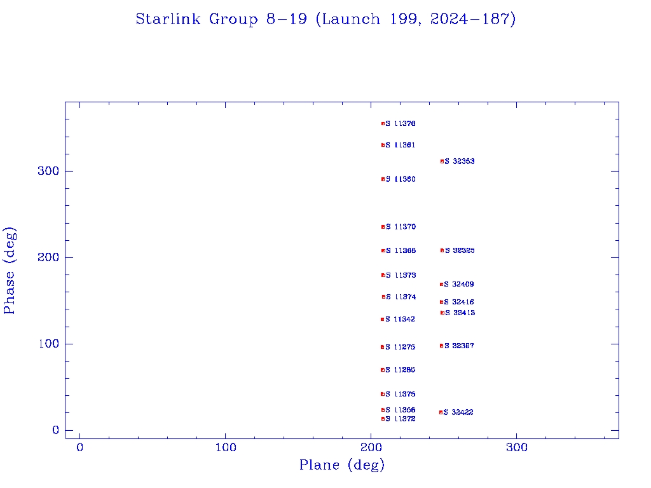Select the 'S 11356' satellite label
Viewport: 651px width, 488px height.
click(x=401, y=410)
